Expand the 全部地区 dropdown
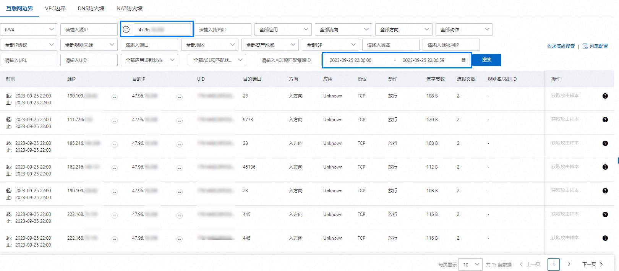 [210, 45]
